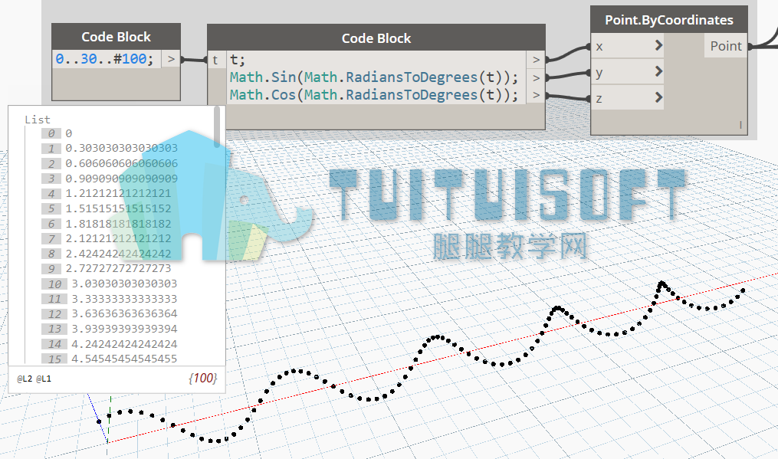Select value 1.21212121212121 in the list
The width and height of the screenshot is (778, 459).
(x=118, y=193)
